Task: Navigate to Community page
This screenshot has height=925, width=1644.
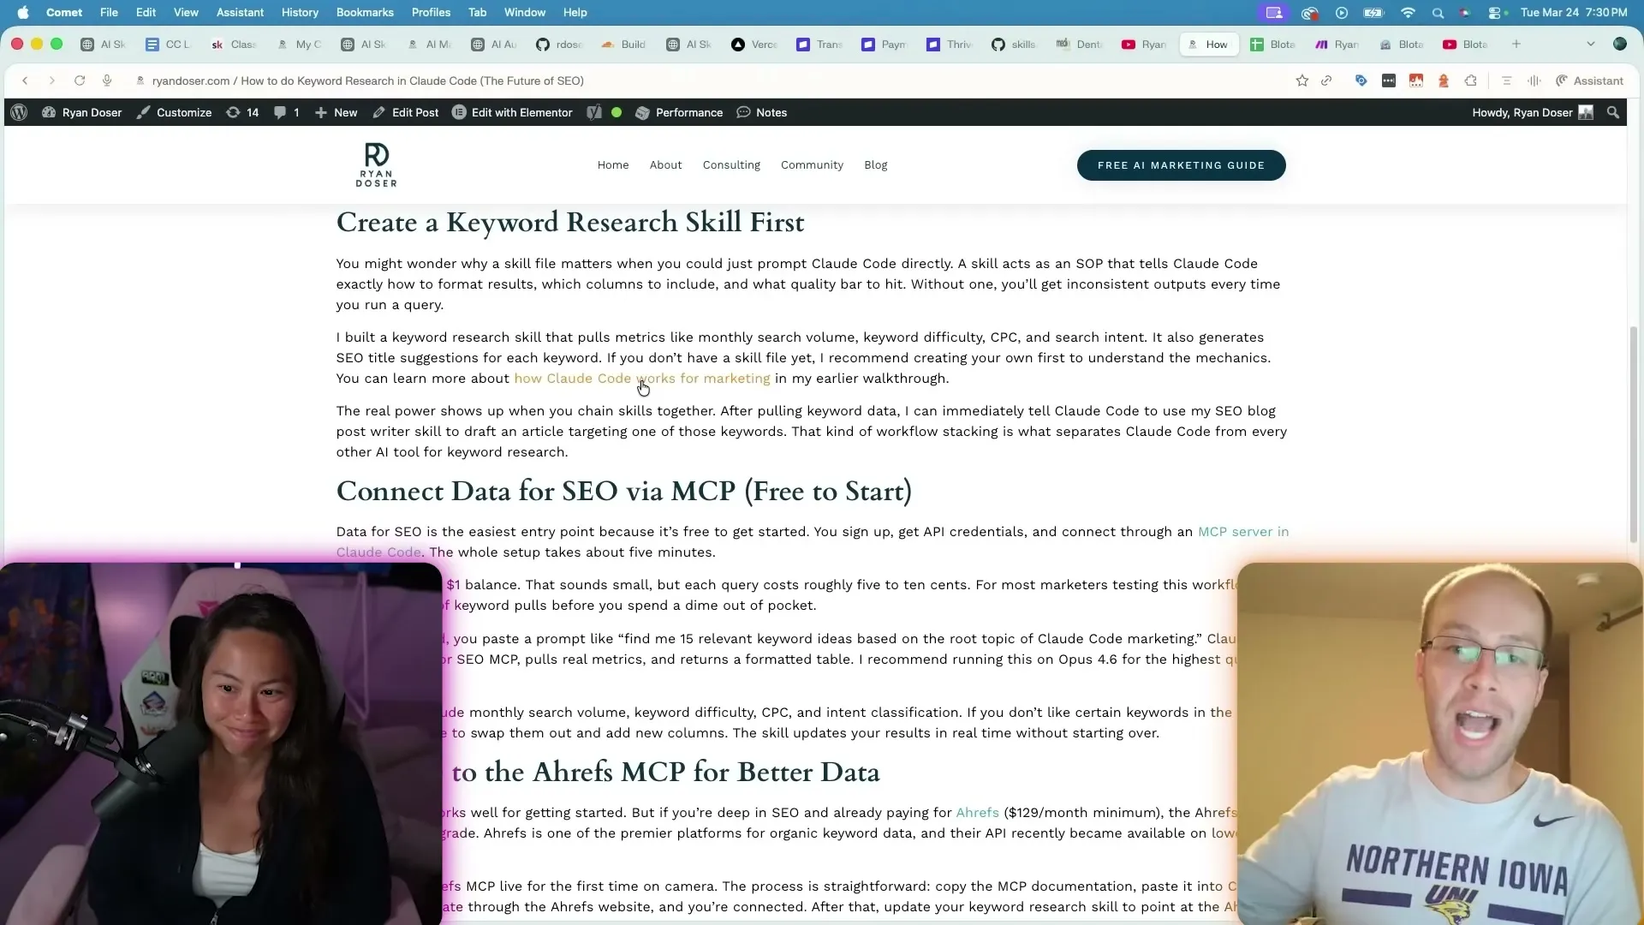Action: coord(812,164)
